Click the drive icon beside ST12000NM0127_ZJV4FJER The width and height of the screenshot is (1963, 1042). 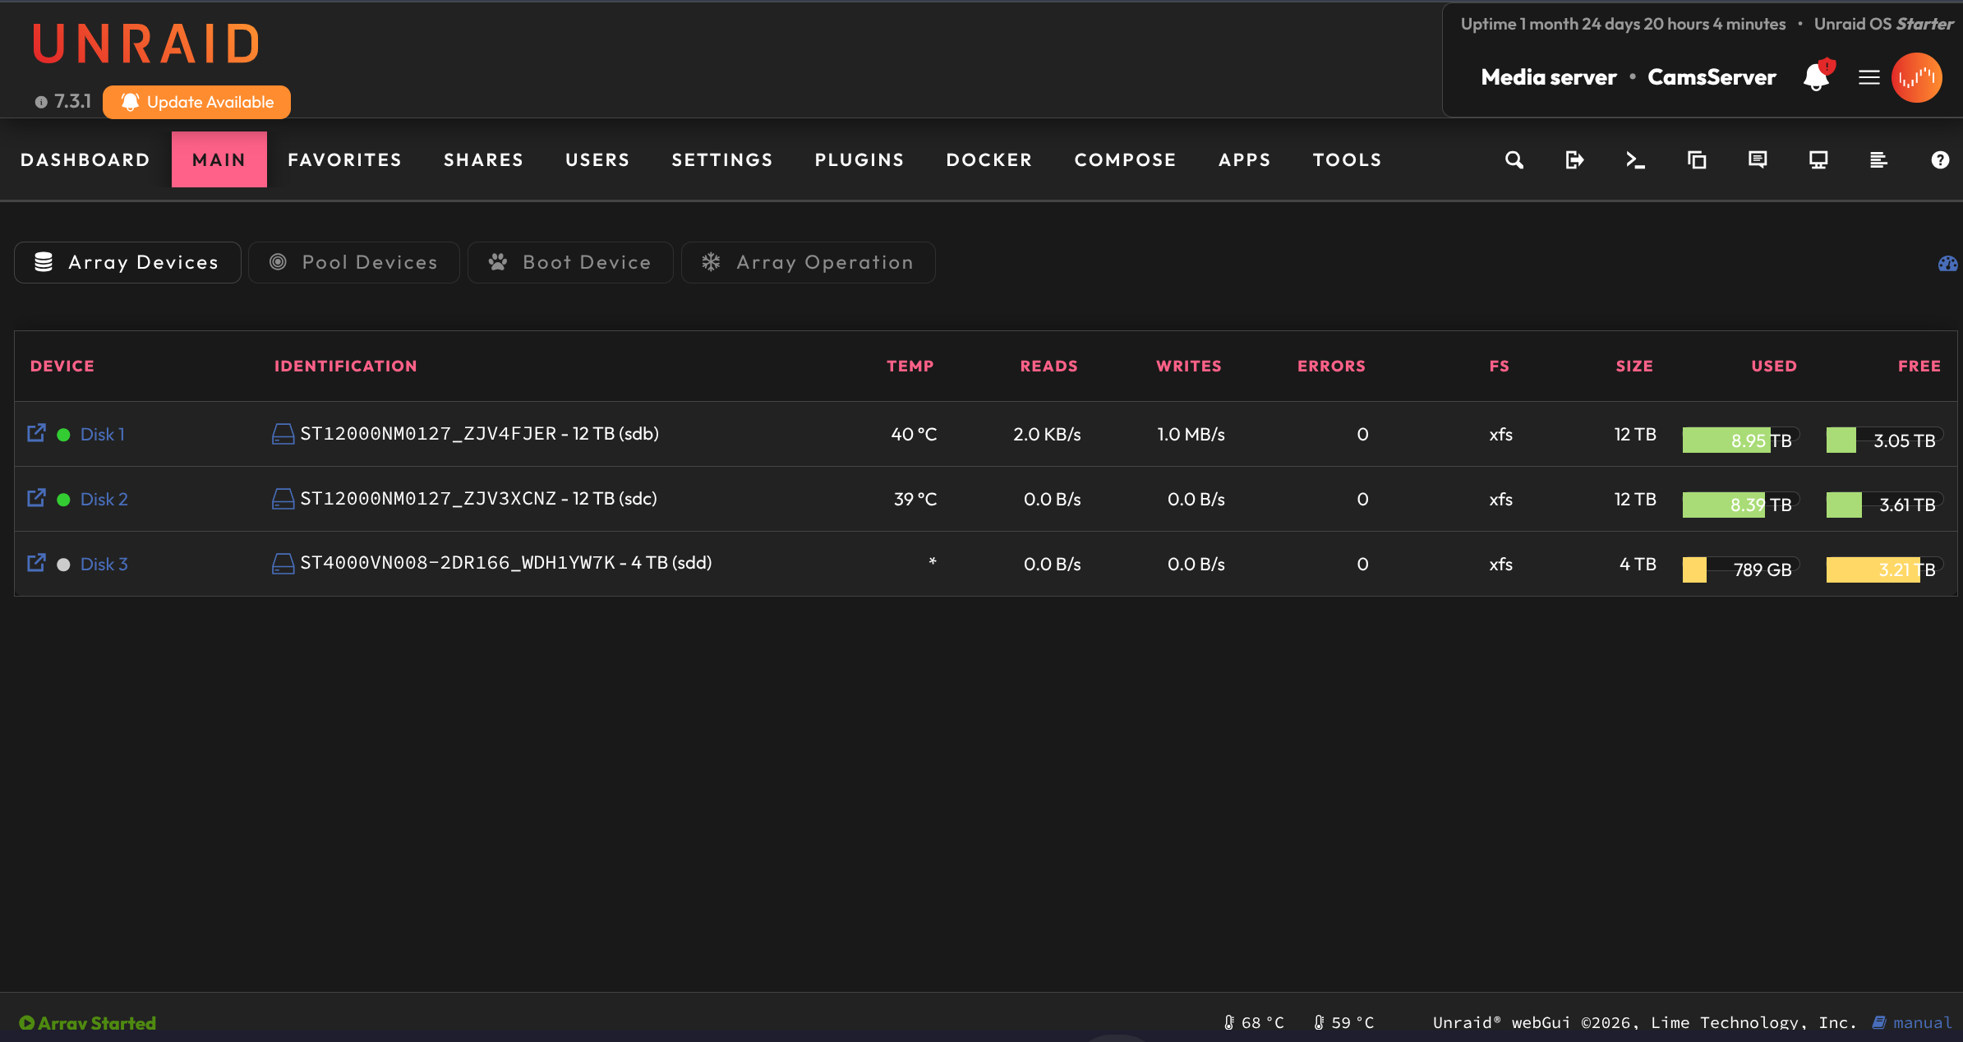coord(283,434)
